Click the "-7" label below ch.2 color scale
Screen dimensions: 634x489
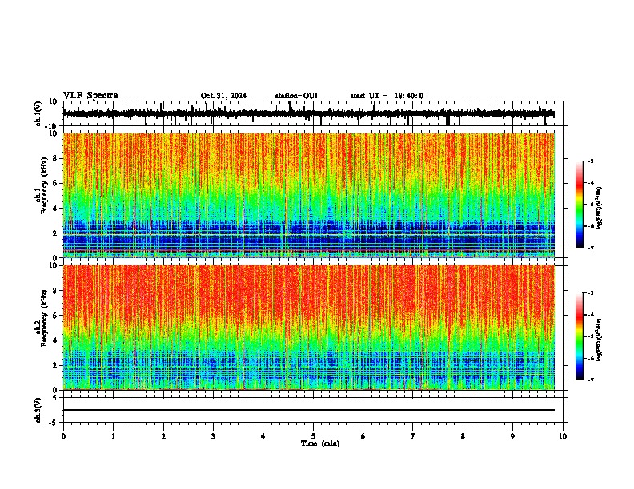[590, 380]
